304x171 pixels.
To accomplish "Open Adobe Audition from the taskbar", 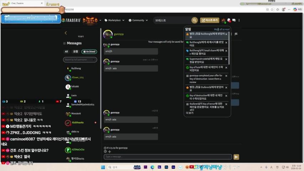I will 173,167.
